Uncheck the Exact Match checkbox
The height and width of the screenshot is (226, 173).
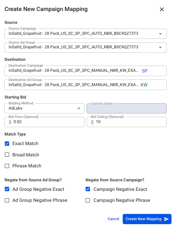[x=7, y=144]
